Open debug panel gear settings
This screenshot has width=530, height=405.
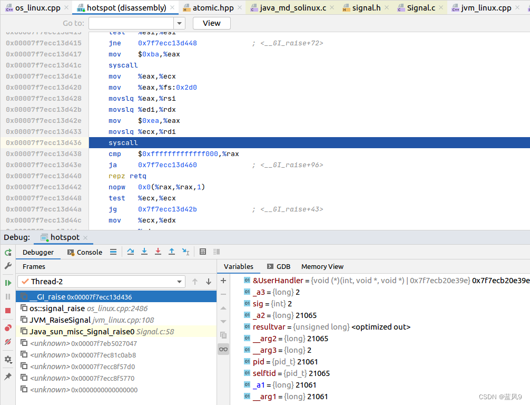coord(8,359)
